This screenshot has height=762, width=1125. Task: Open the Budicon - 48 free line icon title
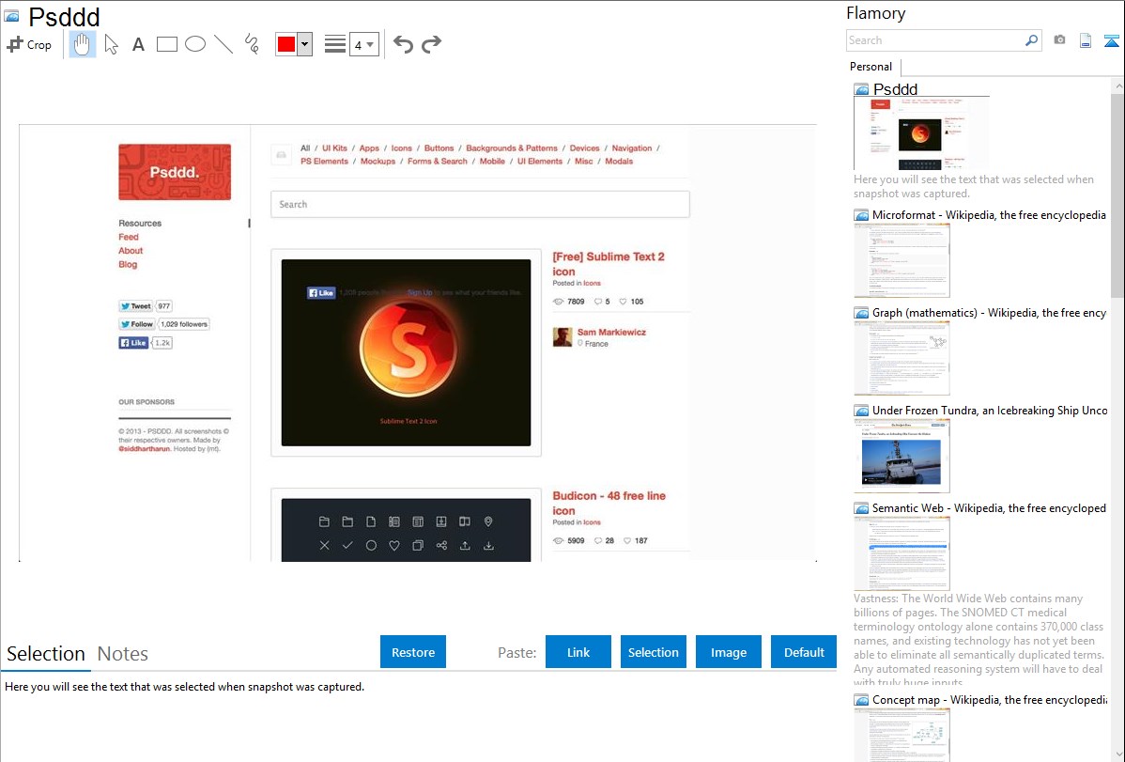pyautogui.click(x=609, y=503)
